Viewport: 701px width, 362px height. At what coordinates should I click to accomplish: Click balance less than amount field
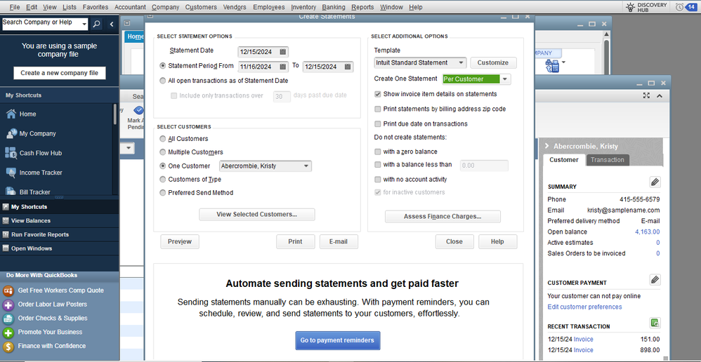484,166
